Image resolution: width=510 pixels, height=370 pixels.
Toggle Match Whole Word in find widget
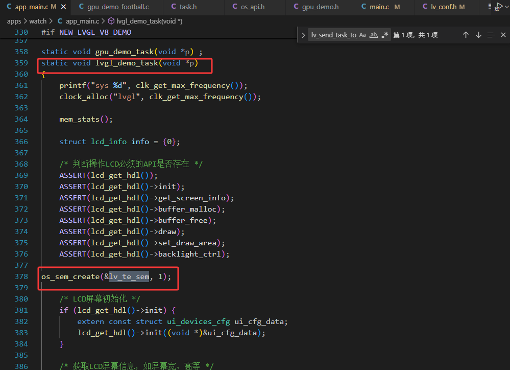pos(374,35)
